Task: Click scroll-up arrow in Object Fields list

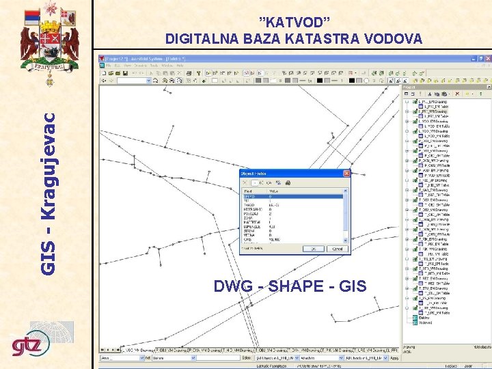Action: click(346, 191)
